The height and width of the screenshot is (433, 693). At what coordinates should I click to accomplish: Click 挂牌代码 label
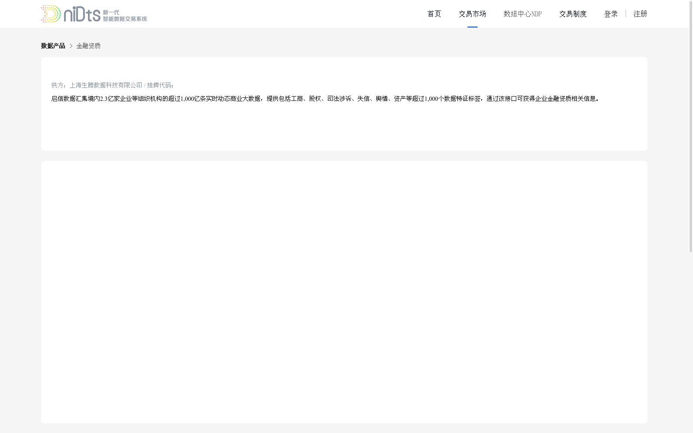click(160, 85)
